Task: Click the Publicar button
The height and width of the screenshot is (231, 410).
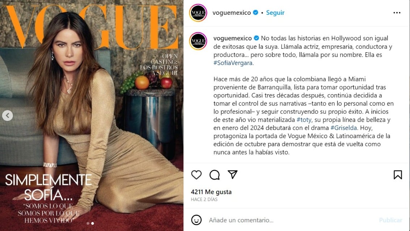Action: coord(391,220)
